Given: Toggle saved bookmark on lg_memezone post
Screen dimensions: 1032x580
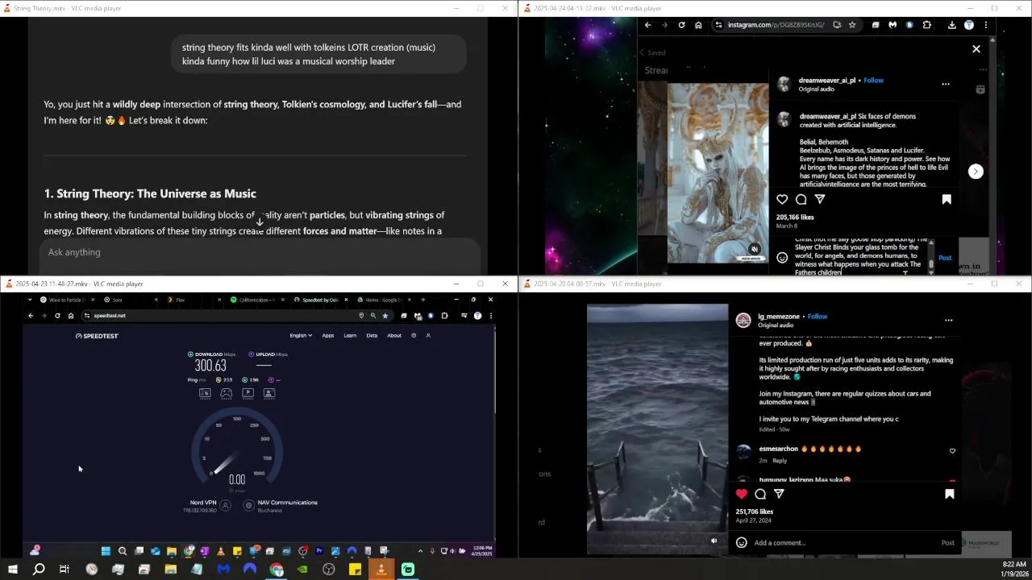Looking at the screenshot, I should coord(949,494).
